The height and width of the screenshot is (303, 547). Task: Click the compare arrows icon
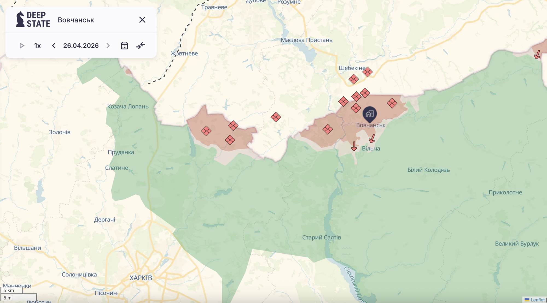[141, 46]
